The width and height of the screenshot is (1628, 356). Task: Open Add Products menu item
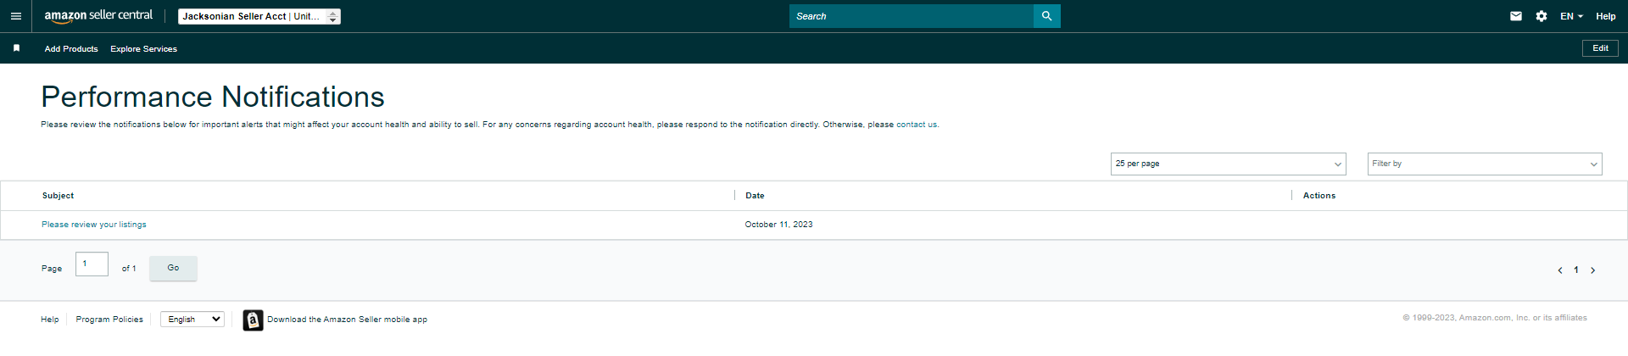(x=71, y=49)
